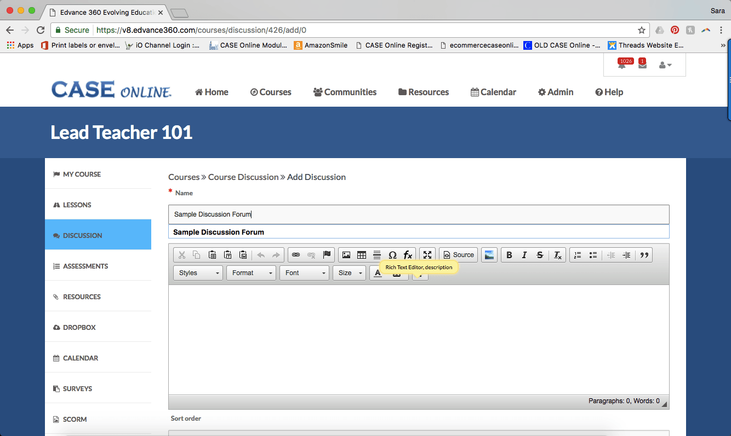Expand the Styles dropdown
The height and width of the screenshot is (436, 731).
(198, 273)
